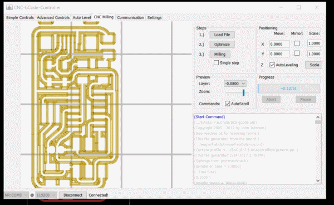The image size is (334, 205).
Task: Click the Y Move input field
Action: tap(279, 54)
